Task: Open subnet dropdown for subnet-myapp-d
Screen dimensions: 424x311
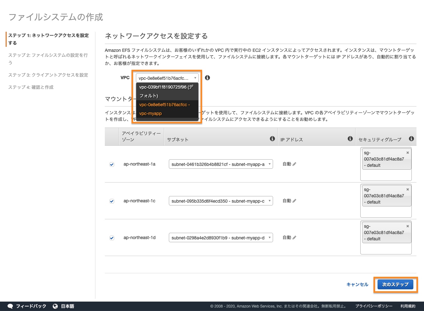Action: coord(221,237)
